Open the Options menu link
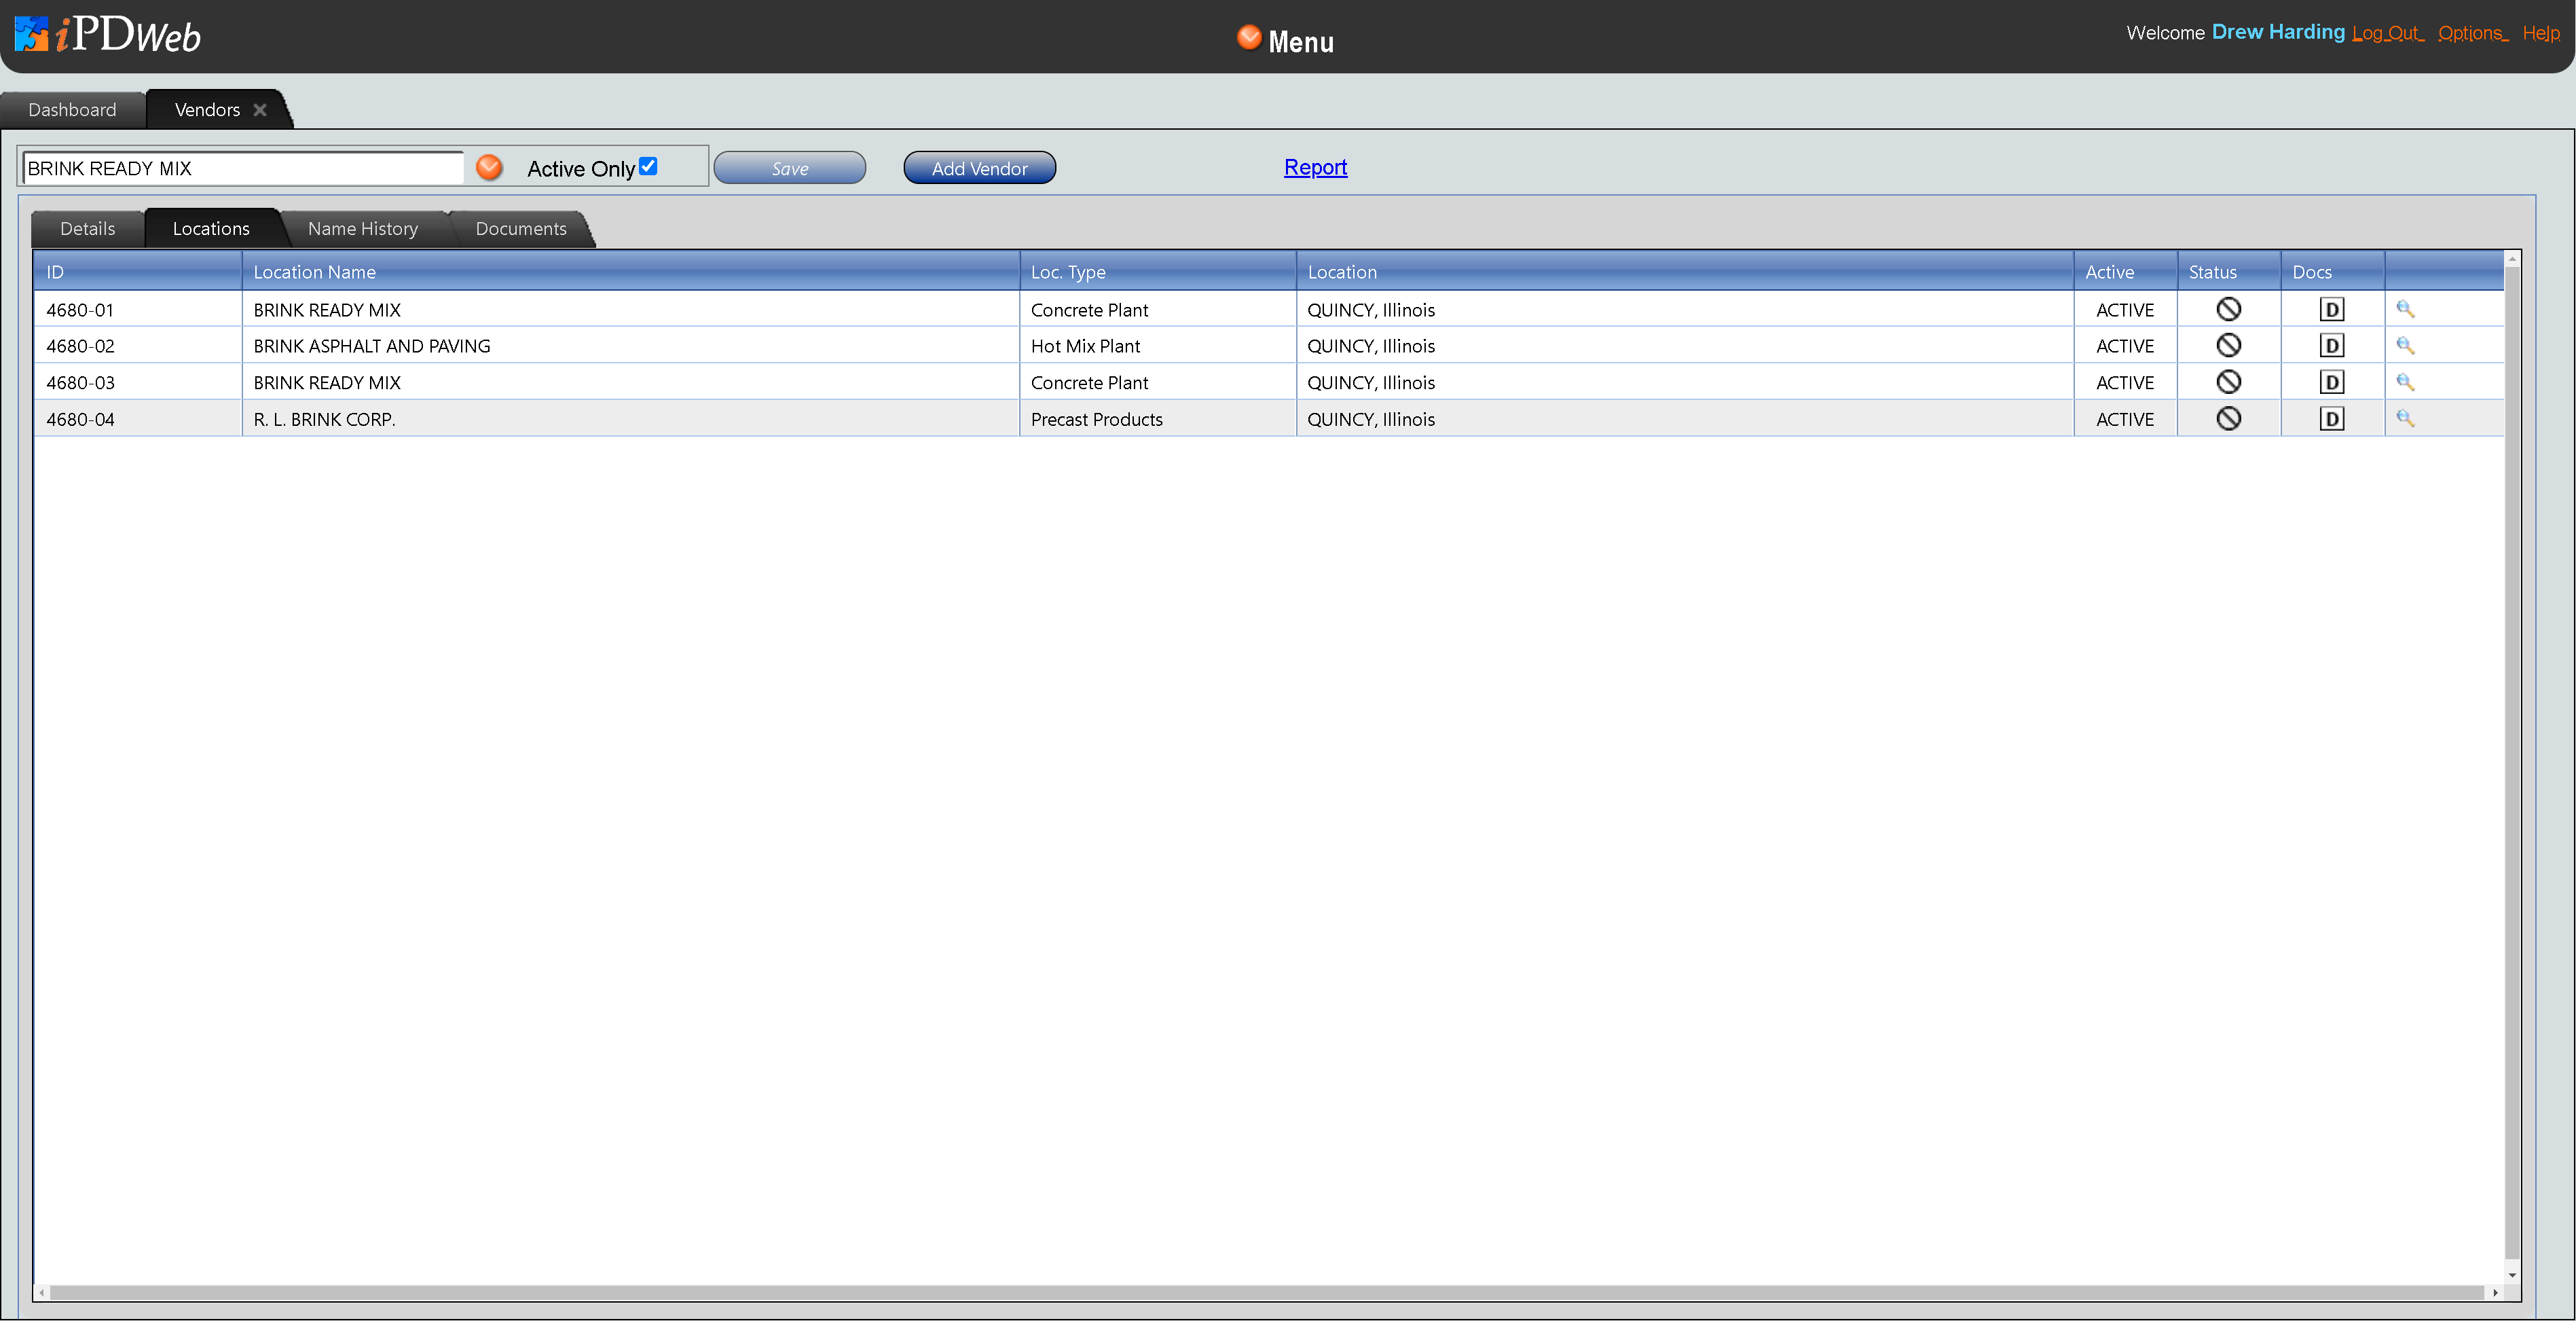This screenshot has height=1321, width=2576. tap(2471, 33)
